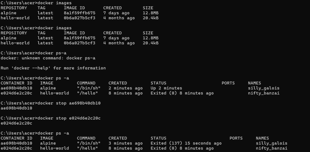The height and width of the screenshot is (152, 310).
Task: Select 'Exited (0) 8 minutes ago' in first ps table
Action: [x=182, y=93]
